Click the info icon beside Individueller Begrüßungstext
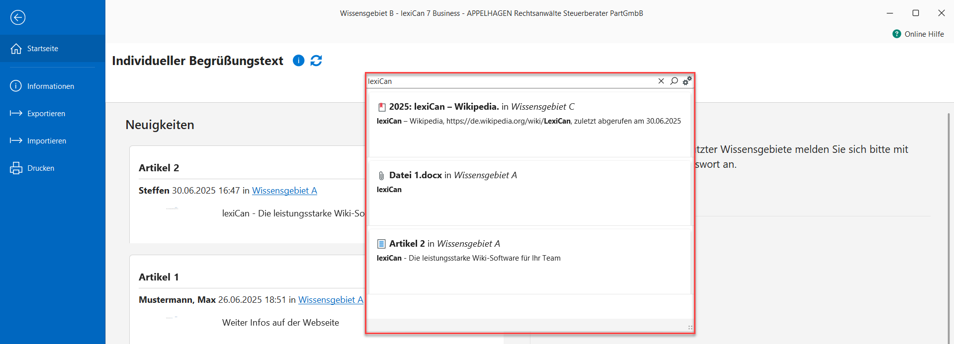Viewport: 954px width, 344px height. [x=298, y=61]
